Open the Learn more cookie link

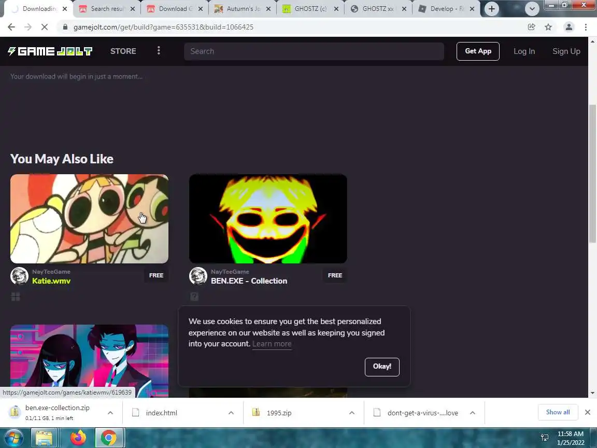click(x=272, y=344)
